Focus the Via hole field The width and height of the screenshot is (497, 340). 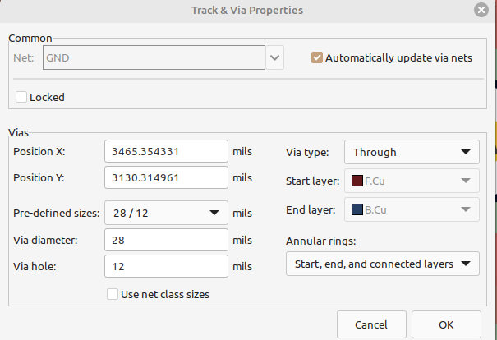coord(166,267)
